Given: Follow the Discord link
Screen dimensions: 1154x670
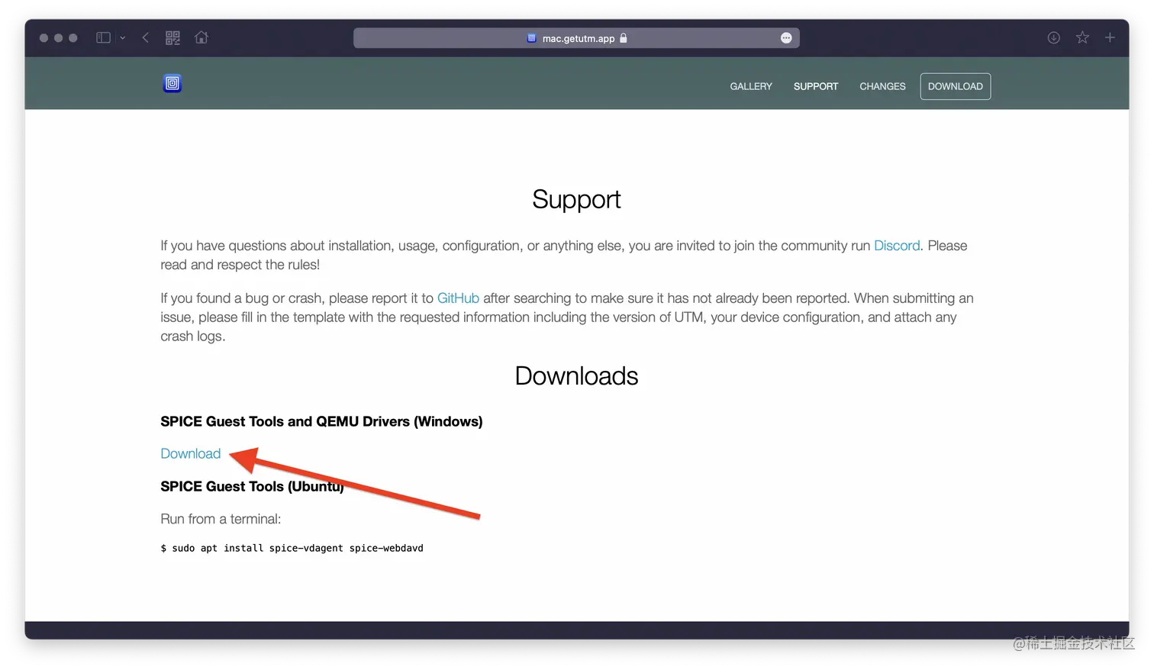Looking at the screenshot, I should [897, 246].
